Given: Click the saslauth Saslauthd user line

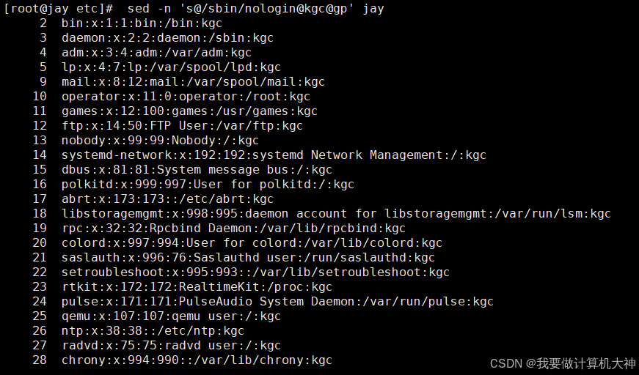Looking at the screenshot, I should coord(248,258).
